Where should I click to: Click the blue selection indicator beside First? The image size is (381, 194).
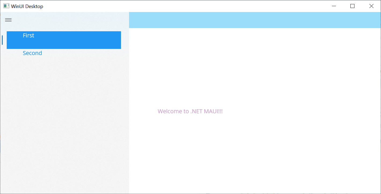(2, 40)
